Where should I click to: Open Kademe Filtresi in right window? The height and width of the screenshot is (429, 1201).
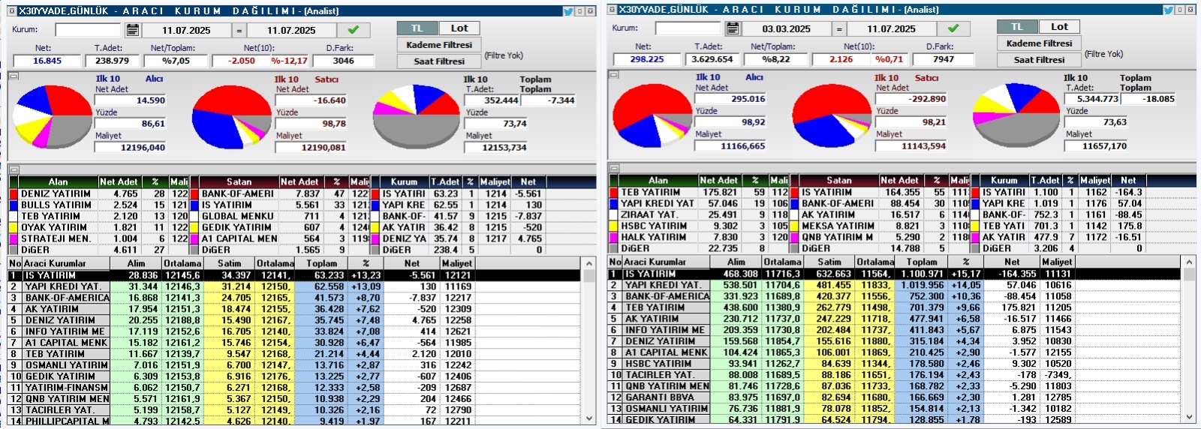1040,43
